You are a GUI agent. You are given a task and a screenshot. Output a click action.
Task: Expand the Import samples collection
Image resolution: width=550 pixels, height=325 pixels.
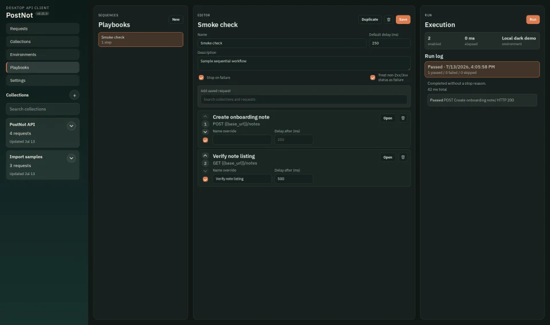(71, 158)
